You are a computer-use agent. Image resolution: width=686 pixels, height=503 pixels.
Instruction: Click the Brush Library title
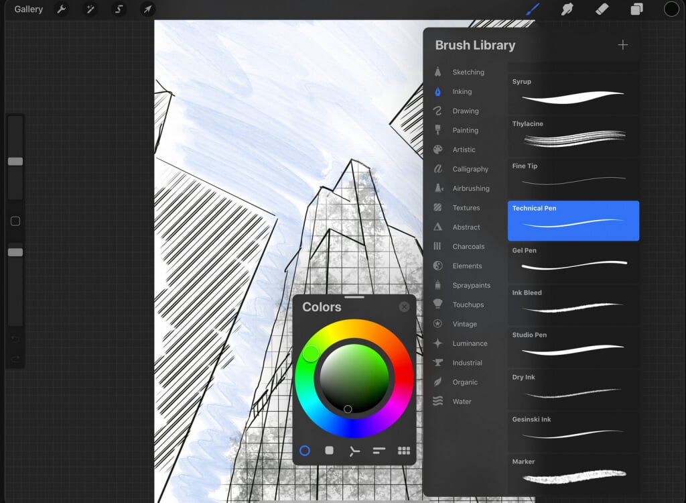(x=475, y=45)
